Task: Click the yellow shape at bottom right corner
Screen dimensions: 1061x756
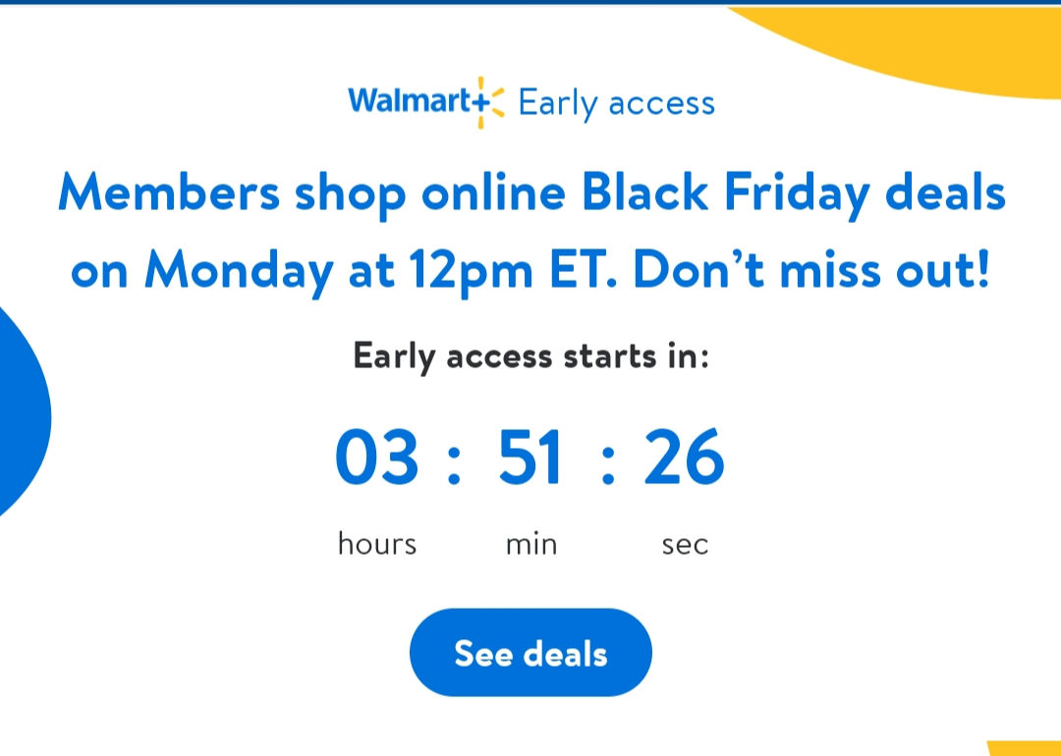Action: (1027, 747)
